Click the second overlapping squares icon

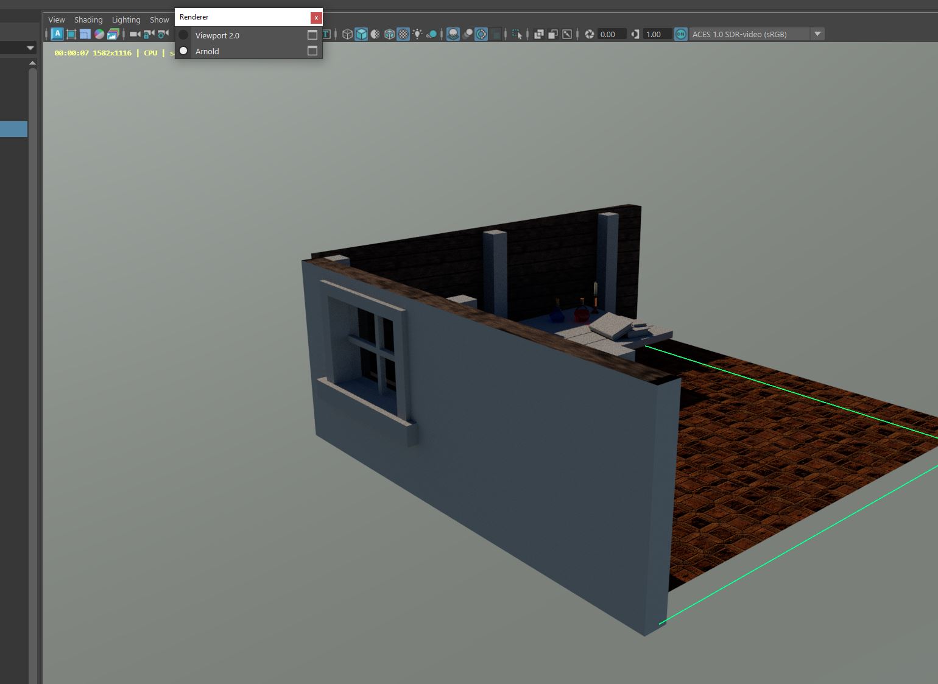coord(552,34)
